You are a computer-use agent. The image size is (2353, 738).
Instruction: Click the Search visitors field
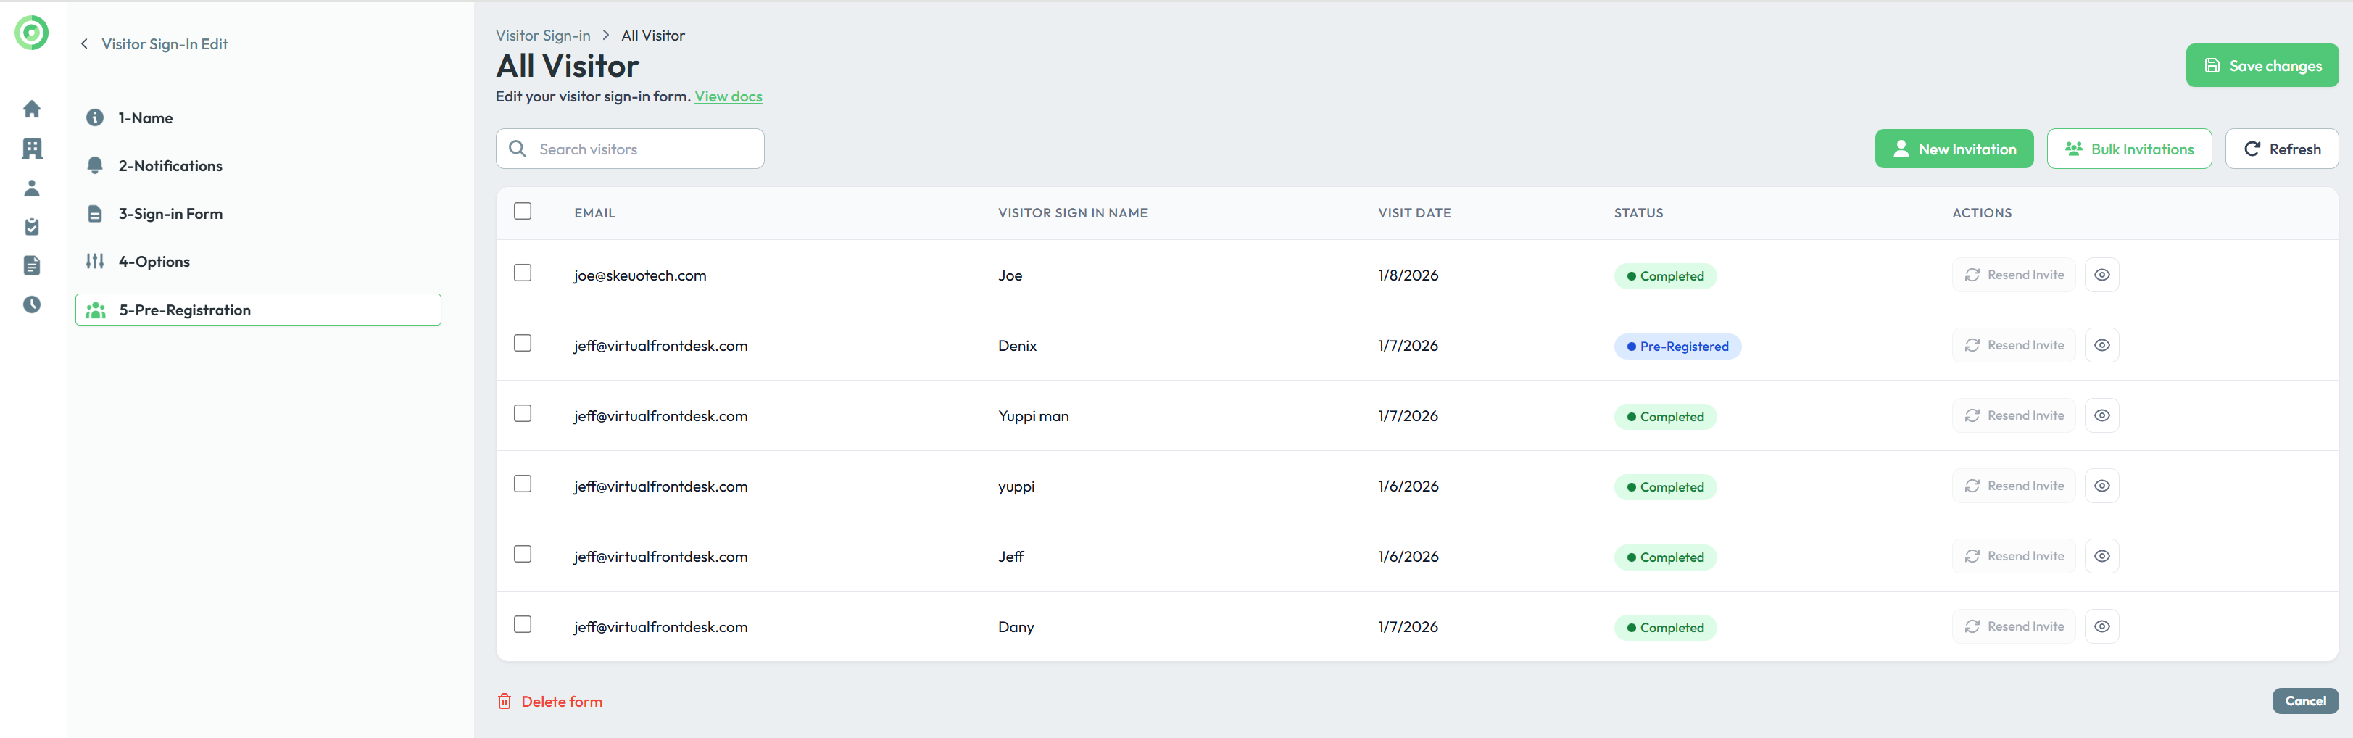pos(639,149)
